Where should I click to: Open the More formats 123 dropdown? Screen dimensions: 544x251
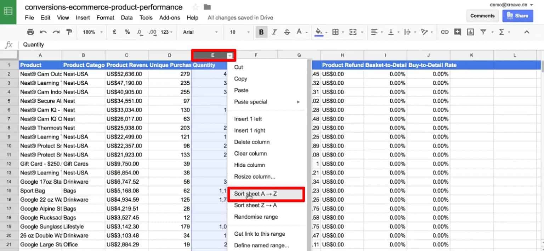165,32
